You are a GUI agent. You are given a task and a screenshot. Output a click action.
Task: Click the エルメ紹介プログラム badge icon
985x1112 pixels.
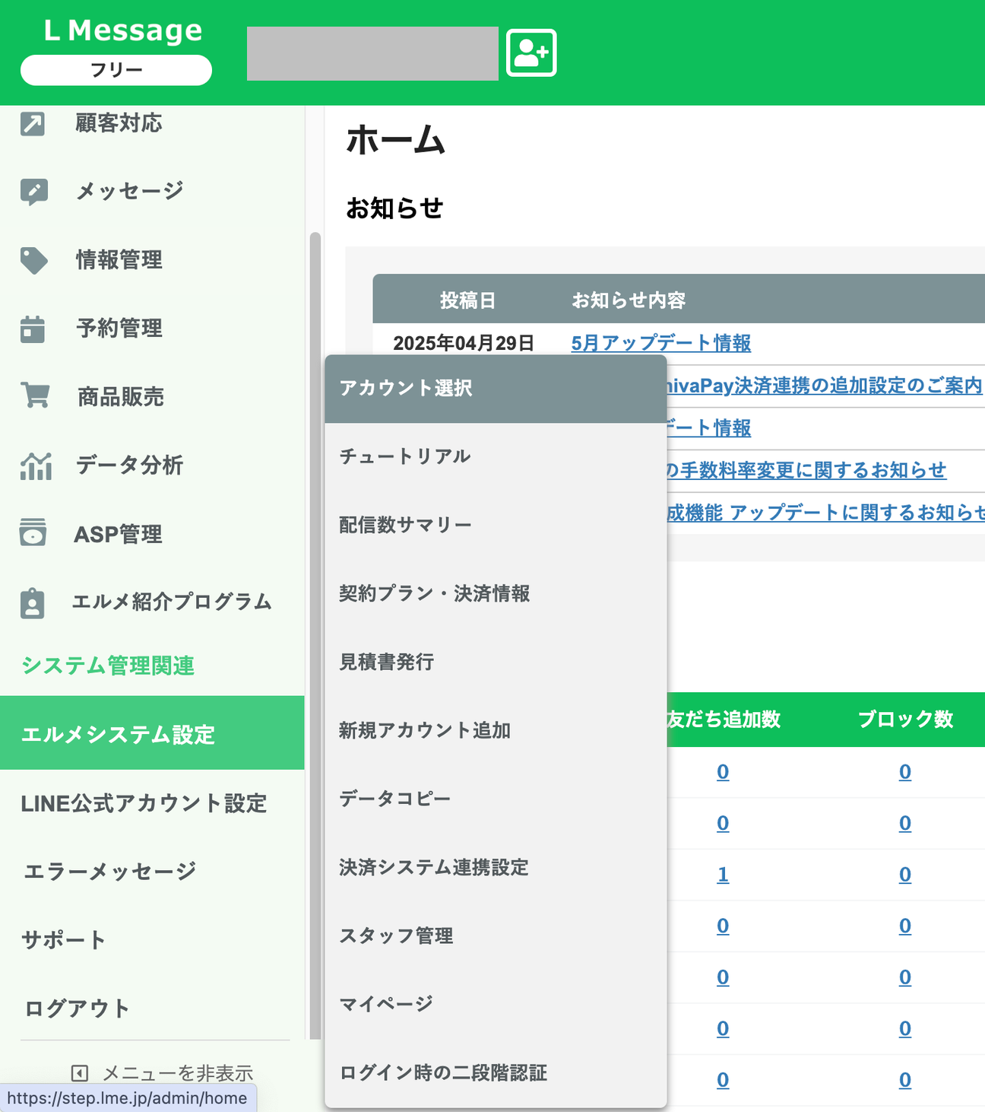32,602
